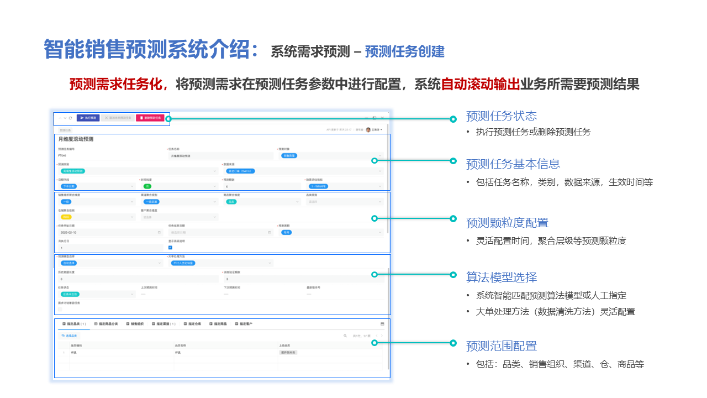Screen dimensions: 707x398
Task: Toggle the 显示高级选项 checkbox
Action: 171,248
